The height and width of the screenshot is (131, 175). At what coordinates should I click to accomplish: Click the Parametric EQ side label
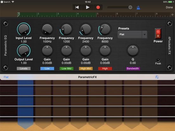click(5, 46)
